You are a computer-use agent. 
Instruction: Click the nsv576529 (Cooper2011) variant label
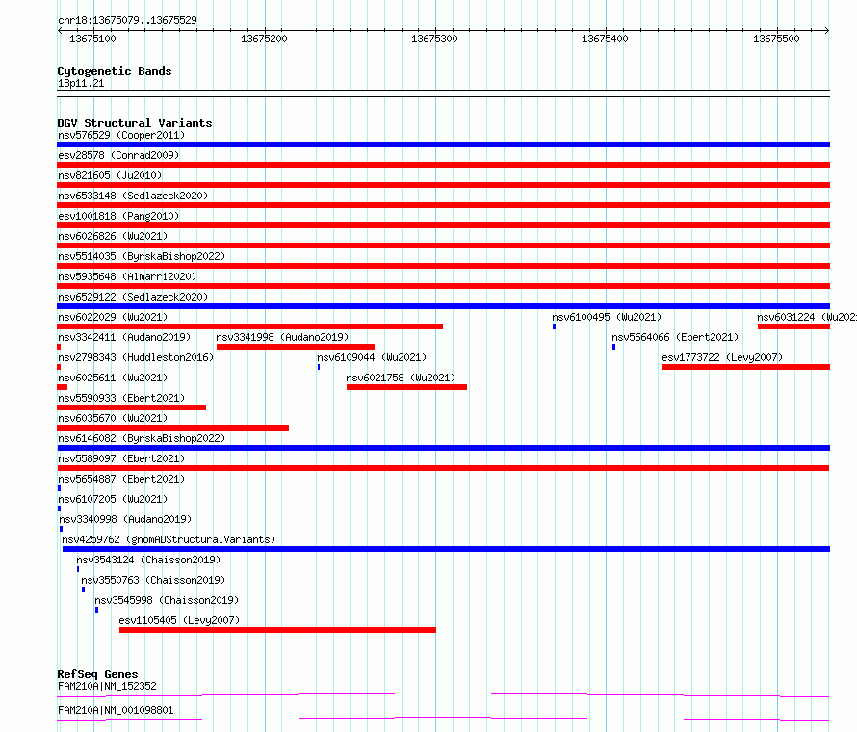[x=121, y=135]
